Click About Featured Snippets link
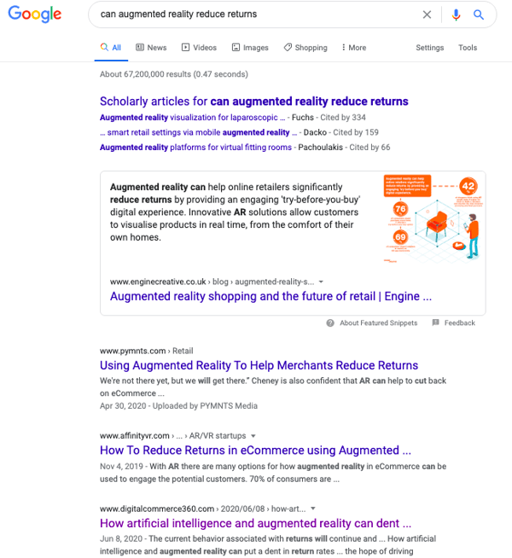Screen dimensions: 512x558 [378, 323]
